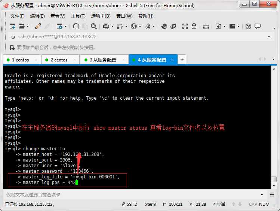The image size is (280, 211).
Task: Open the sessions folder icon
Action: pyautogui.click(x=21, y=27)
